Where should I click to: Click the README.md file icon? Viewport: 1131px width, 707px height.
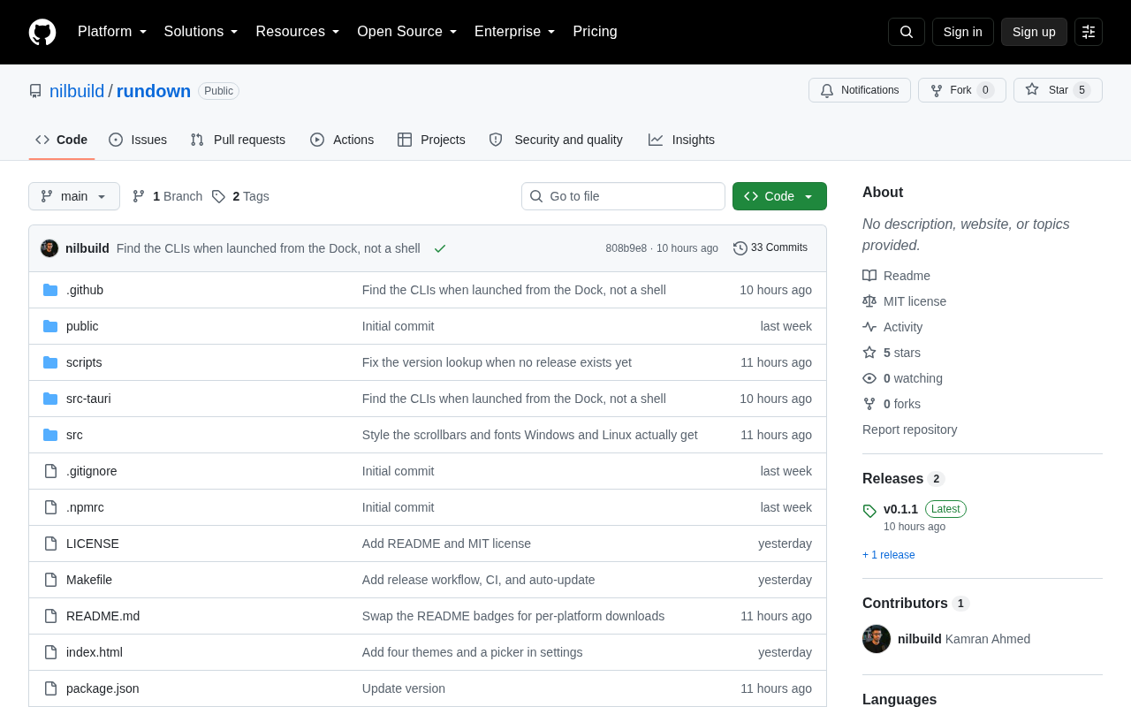50,616
